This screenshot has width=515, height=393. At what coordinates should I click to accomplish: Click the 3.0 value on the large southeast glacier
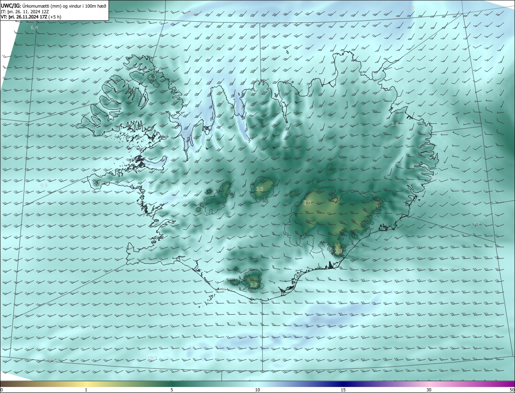pos(307,203)
